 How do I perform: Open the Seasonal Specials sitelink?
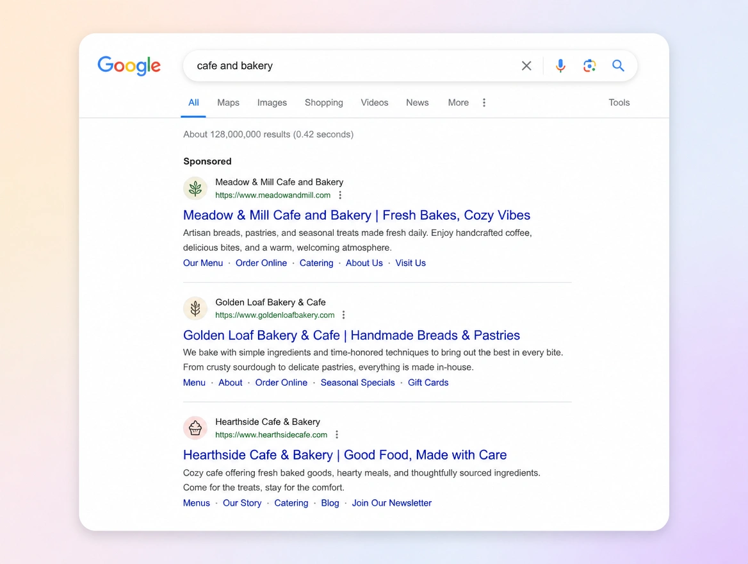(x=358, y=383)
